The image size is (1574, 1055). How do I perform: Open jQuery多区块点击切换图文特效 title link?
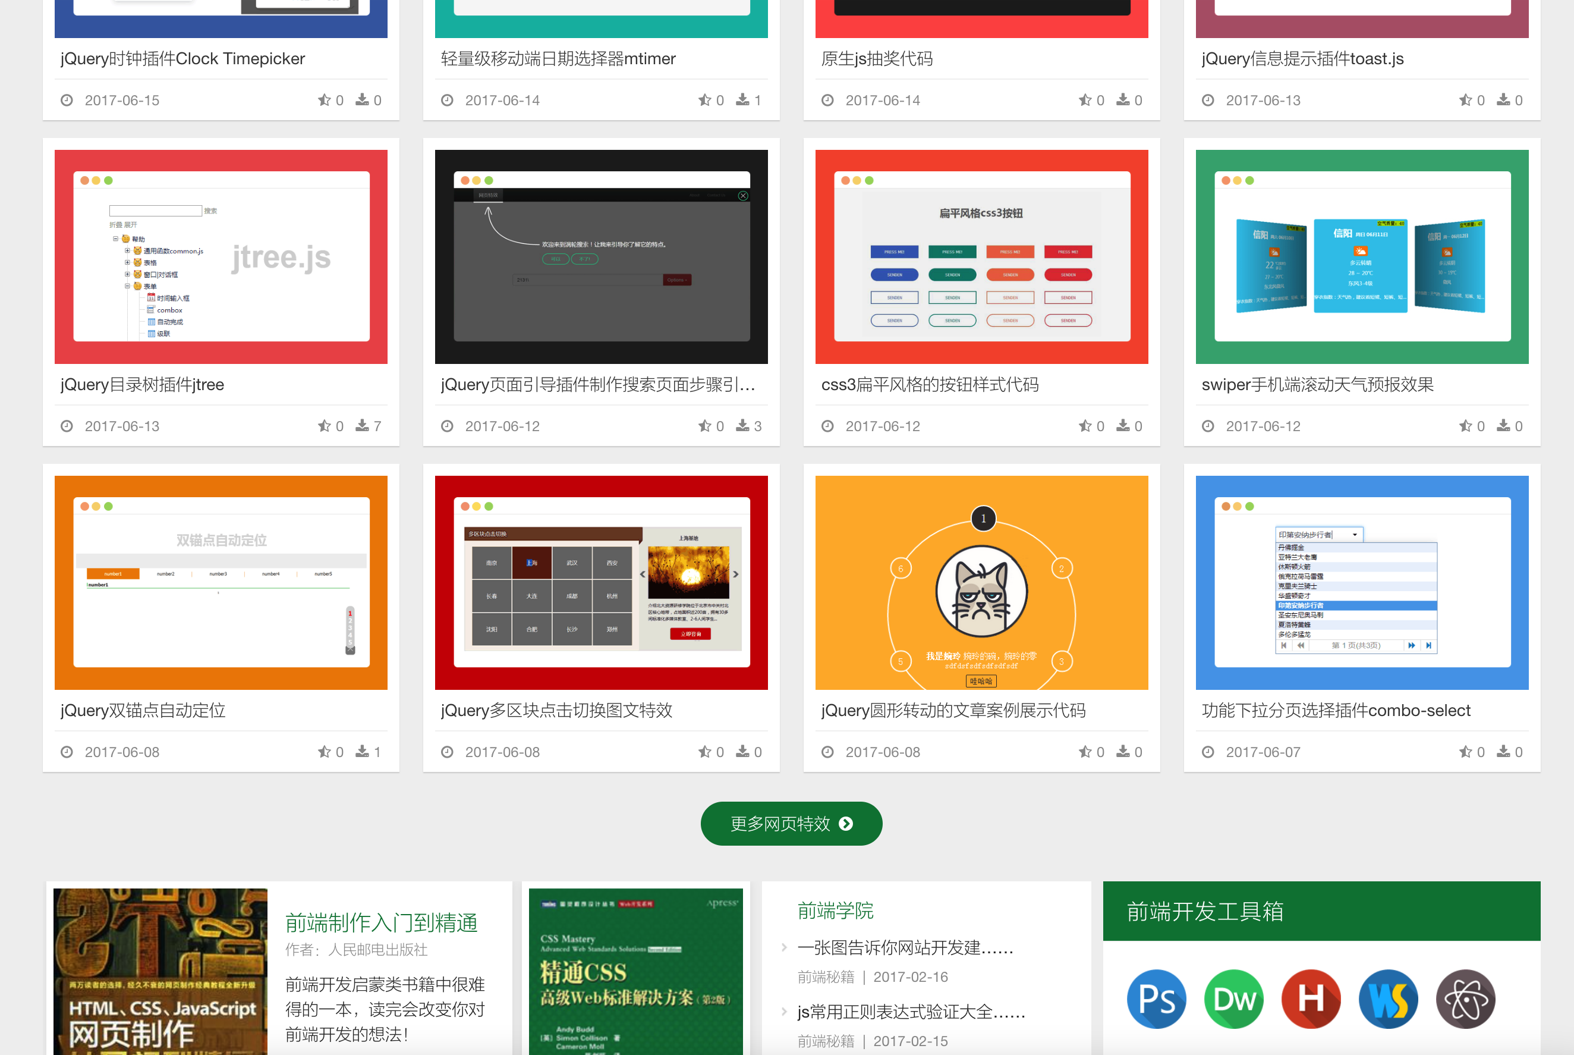pyautogui.click(x=557, y=711)
